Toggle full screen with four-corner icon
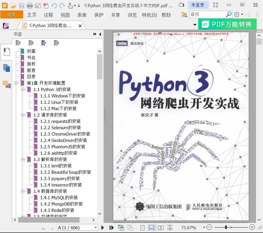Viewport: 263px width, 233px height. pos(216,5)
